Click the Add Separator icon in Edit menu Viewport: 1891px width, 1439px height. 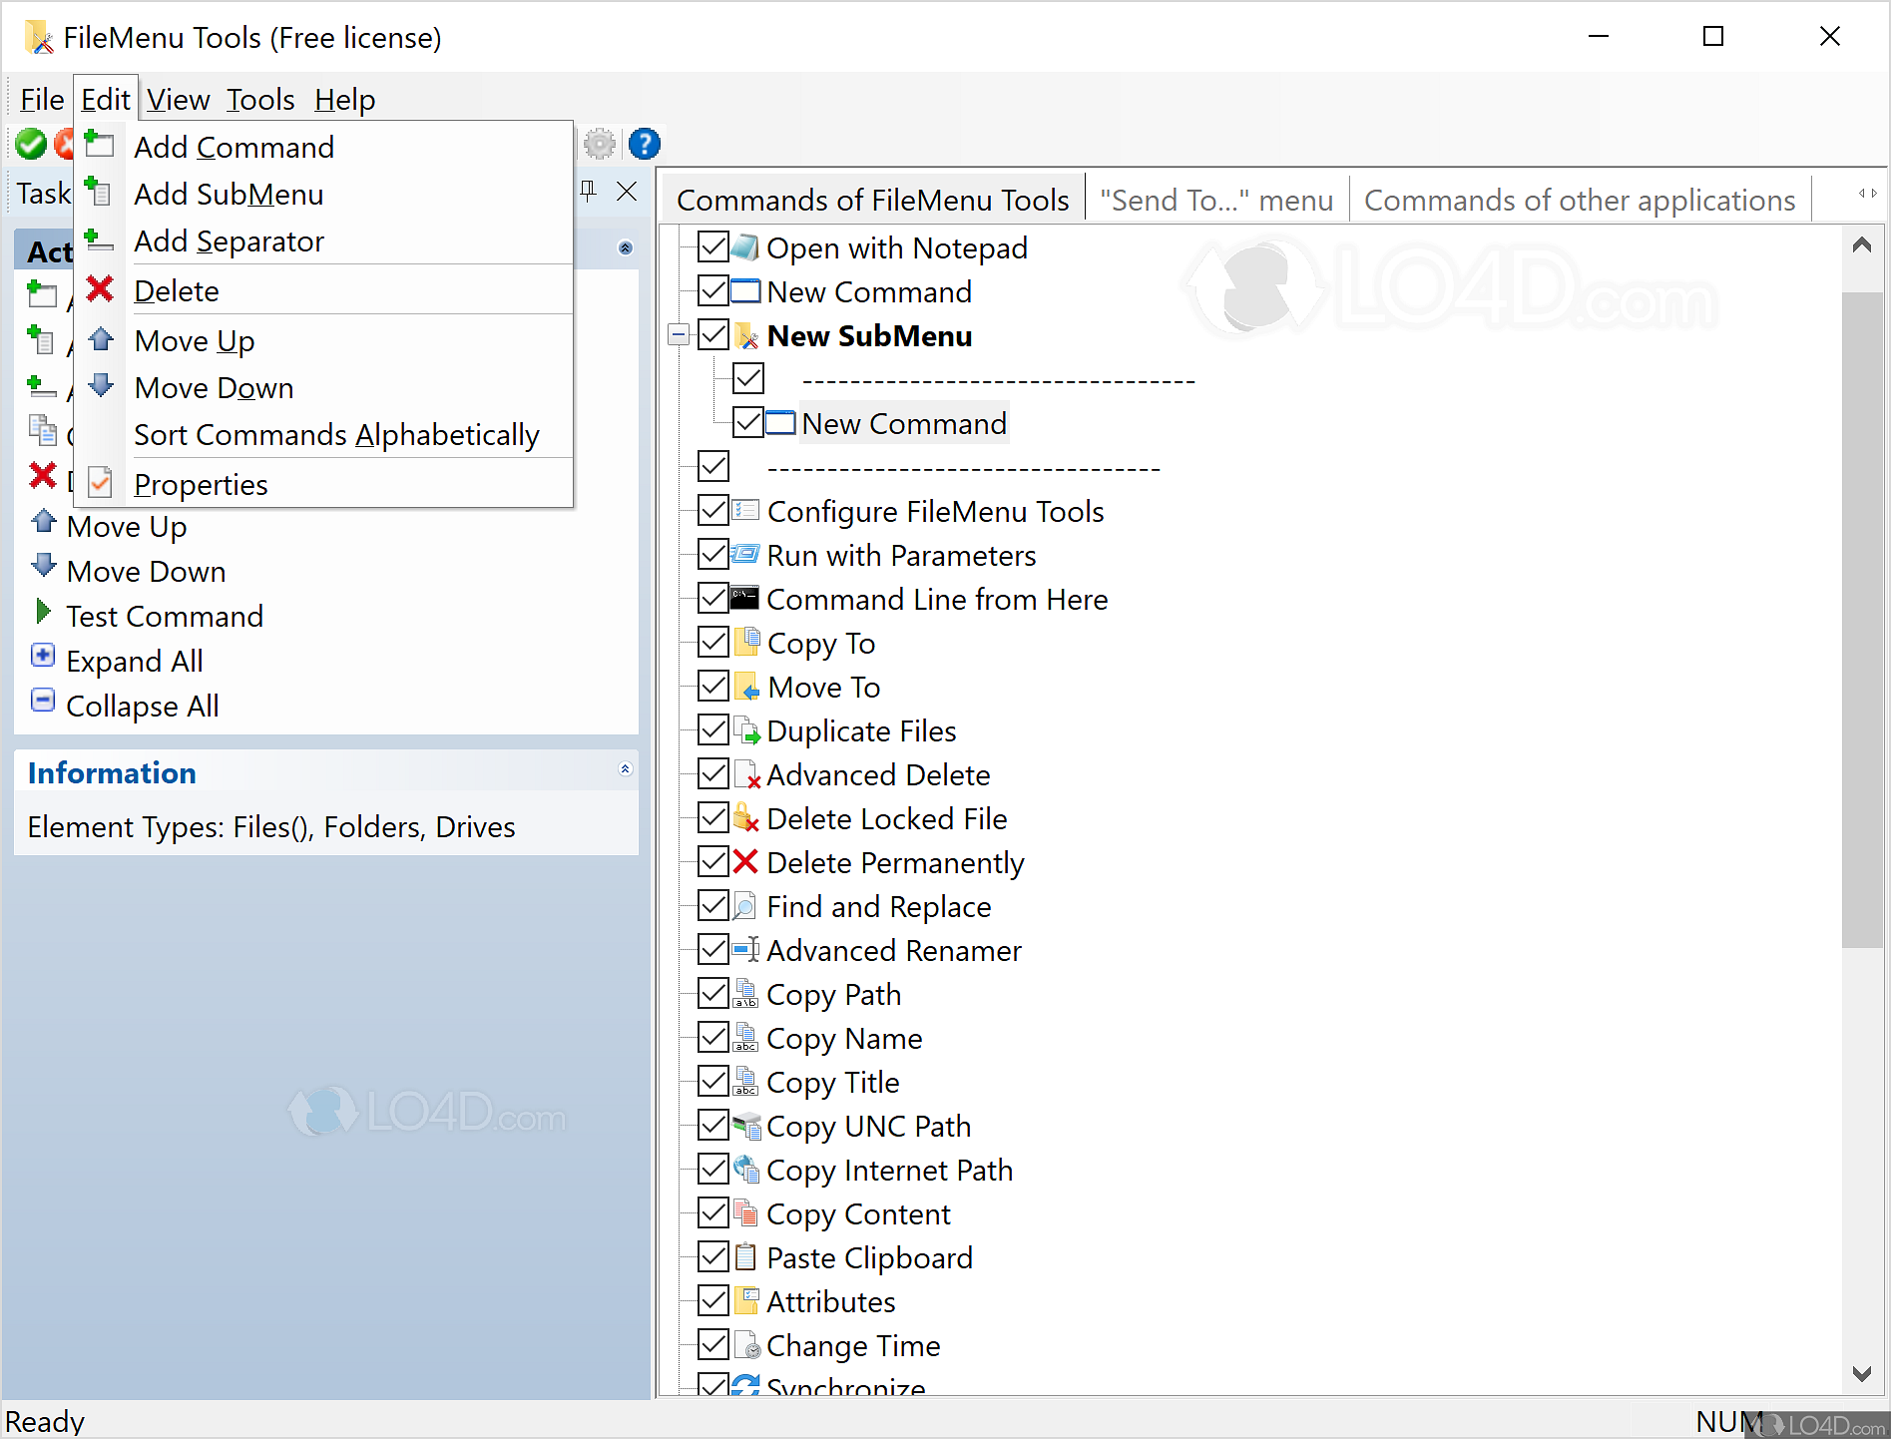pyautogui.click(x=99, y=240)
